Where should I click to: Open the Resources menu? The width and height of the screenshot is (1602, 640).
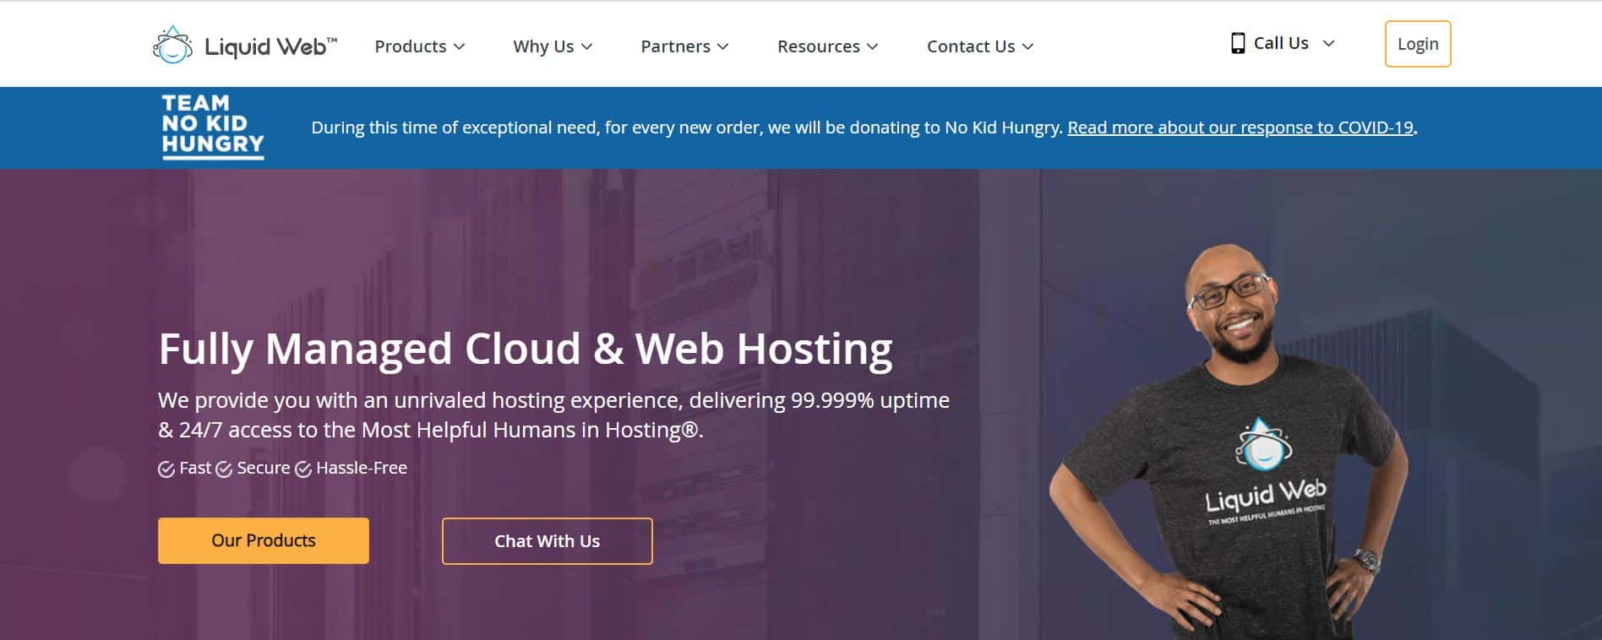point(827,46)
